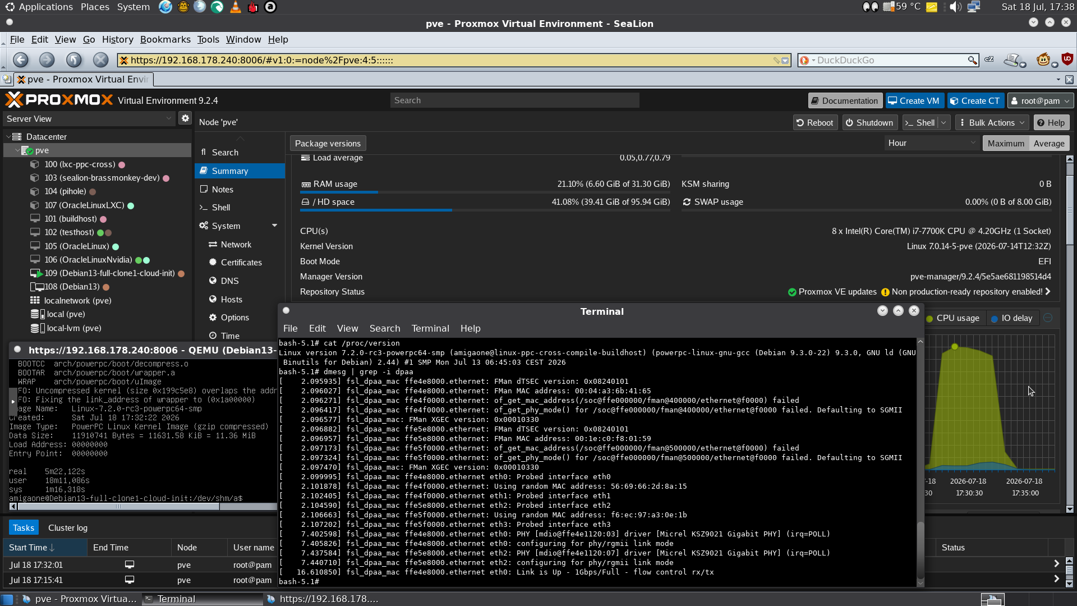The width and height of the screenshot is (1077, 606).
Task: Open Certificates in the node menu
Action: (241, 263)
